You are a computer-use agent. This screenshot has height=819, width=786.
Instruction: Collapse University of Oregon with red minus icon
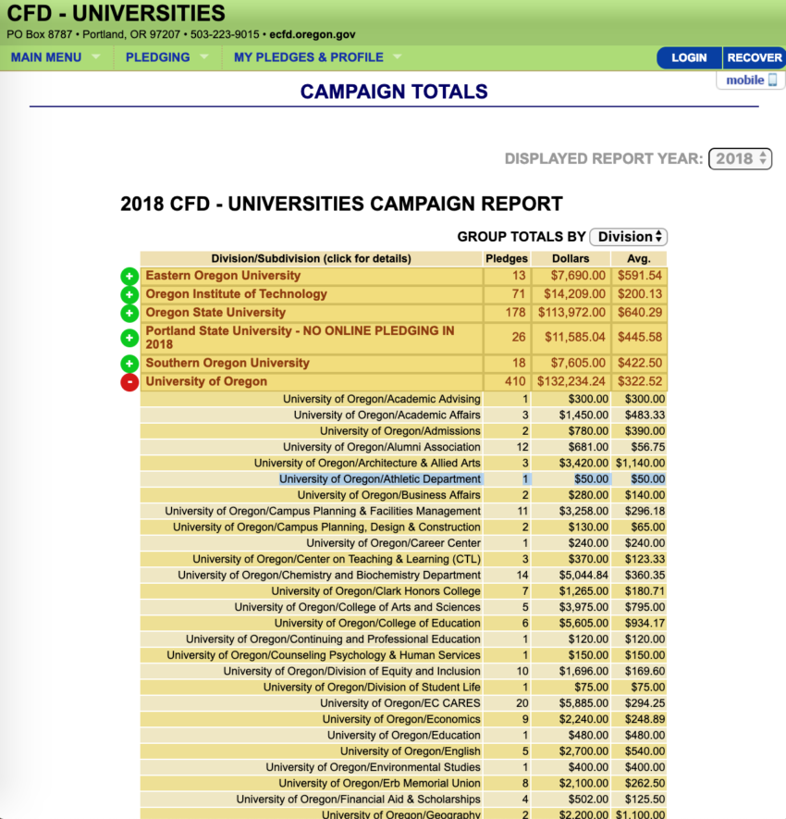click(x=129, y=382)
